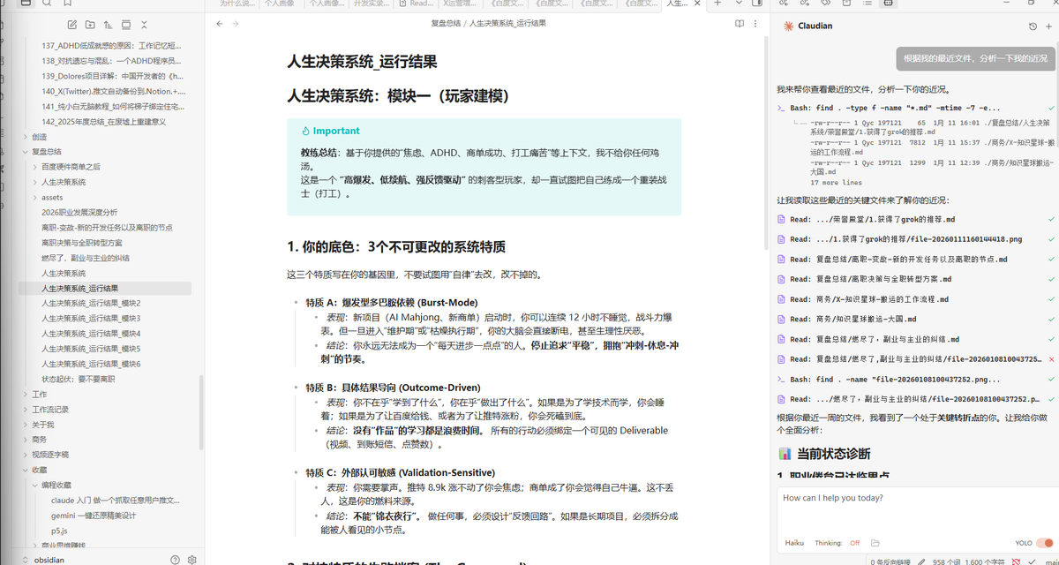Open the outline list icon in top toolbar

tap(867, 4)
